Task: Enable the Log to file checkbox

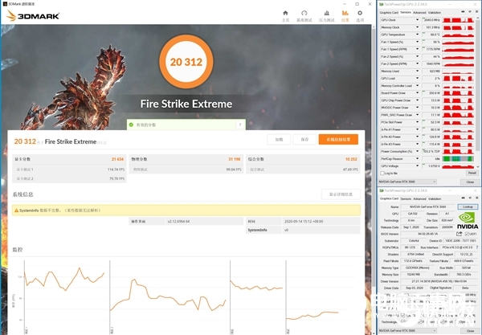Action: 381,173
